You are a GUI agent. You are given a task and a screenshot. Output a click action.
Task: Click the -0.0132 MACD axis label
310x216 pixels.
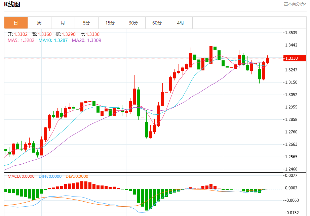tap(292, 213)
